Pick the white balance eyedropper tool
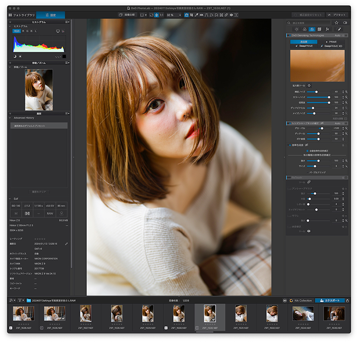Image resolution: width=358 pixels, height=342 pixels. coord(196,15)
